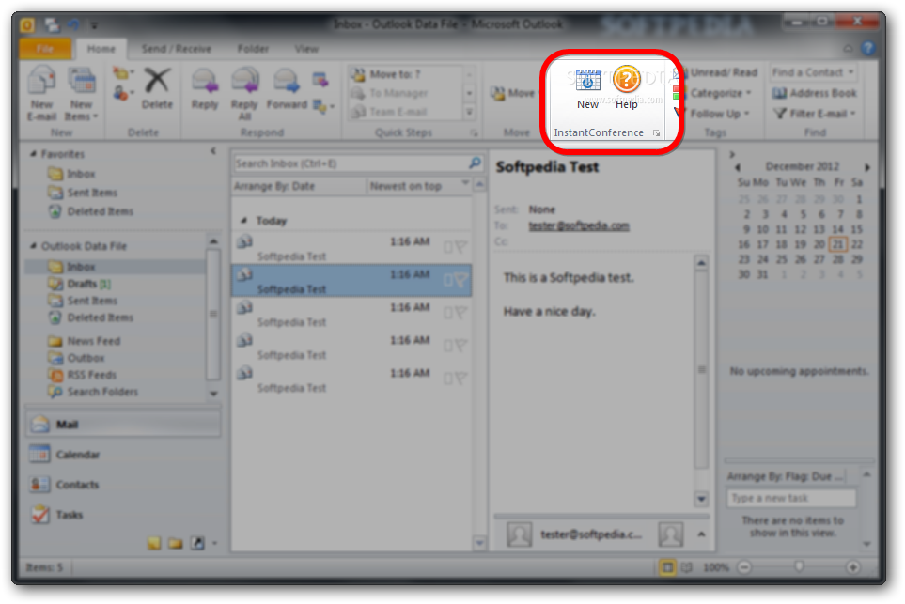Screen dimensions: 905x604
Task: Open the Drafts folder
Action: tap(80, 284)
